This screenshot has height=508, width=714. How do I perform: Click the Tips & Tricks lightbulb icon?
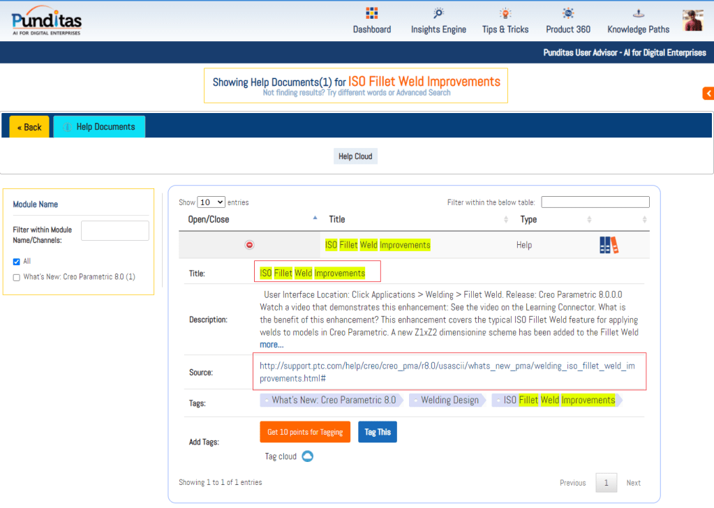[x=505, y=13]
